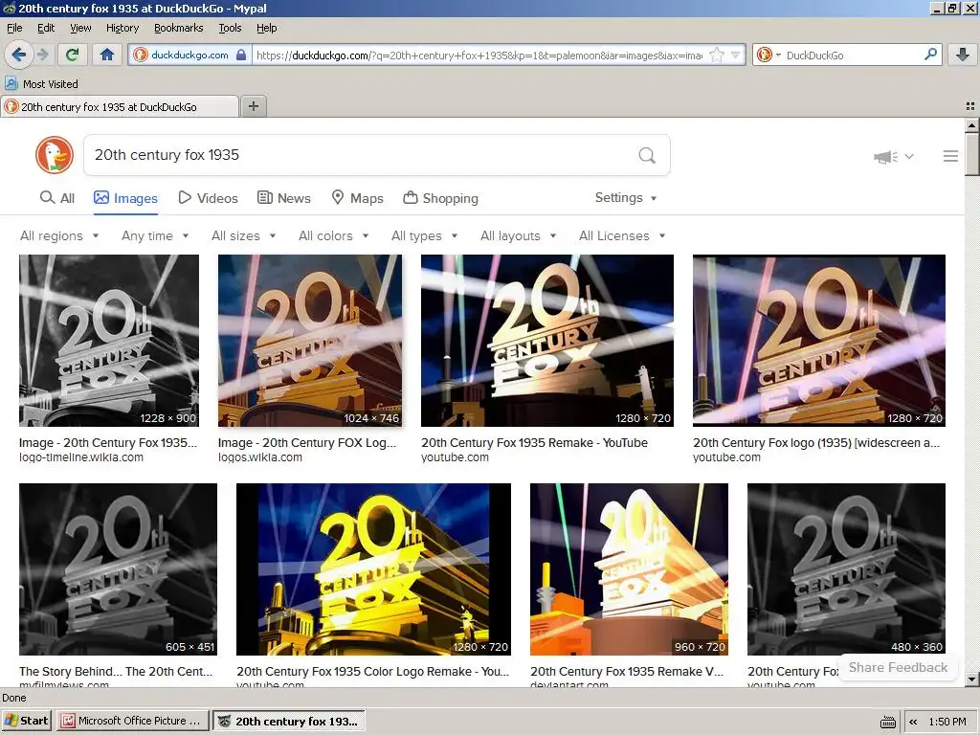Click the megaphone news dropdown icon

coord(894,156)
